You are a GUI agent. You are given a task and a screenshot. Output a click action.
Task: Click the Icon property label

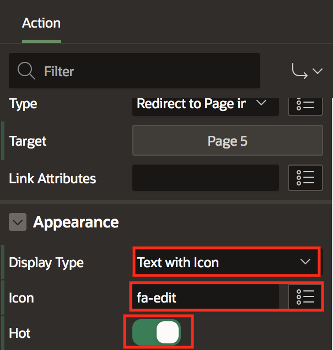click(22, 298)
